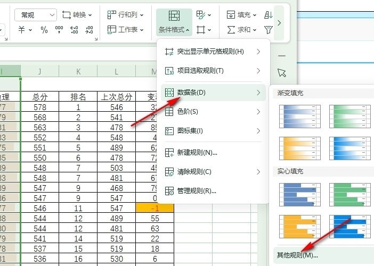Select the highlighted -1 cell
The image size is (374, 266).
pos(155,209)
